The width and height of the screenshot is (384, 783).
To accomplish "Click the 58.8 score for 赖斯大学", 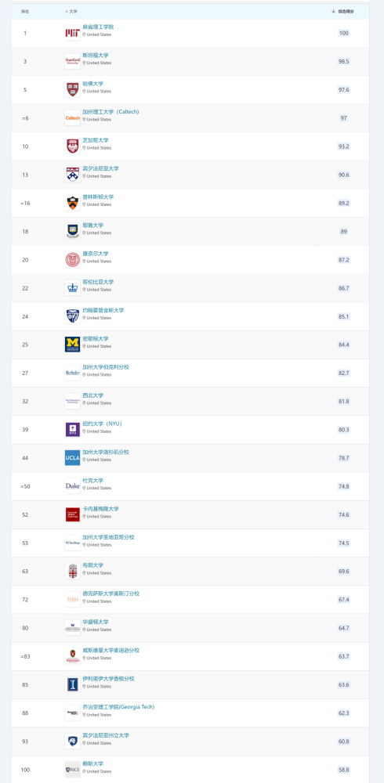I will [x=343, y=770].
